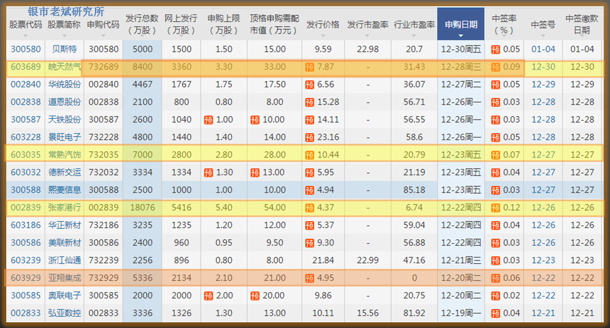Click the 预 badge beside 13.00 in 德新交运 row
The height and width of the screenshot is (328, 610).
[x=255, y=173]
